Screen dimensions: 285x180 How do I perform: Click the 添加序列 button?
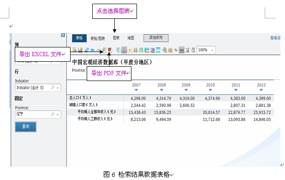point(156,38)
